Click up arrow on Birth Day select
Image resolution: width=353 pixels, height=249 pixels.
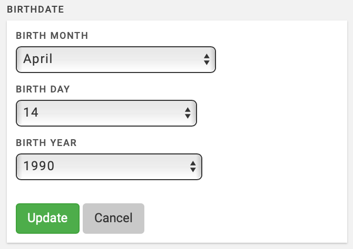pyautogui.click(x=188, y=109)
